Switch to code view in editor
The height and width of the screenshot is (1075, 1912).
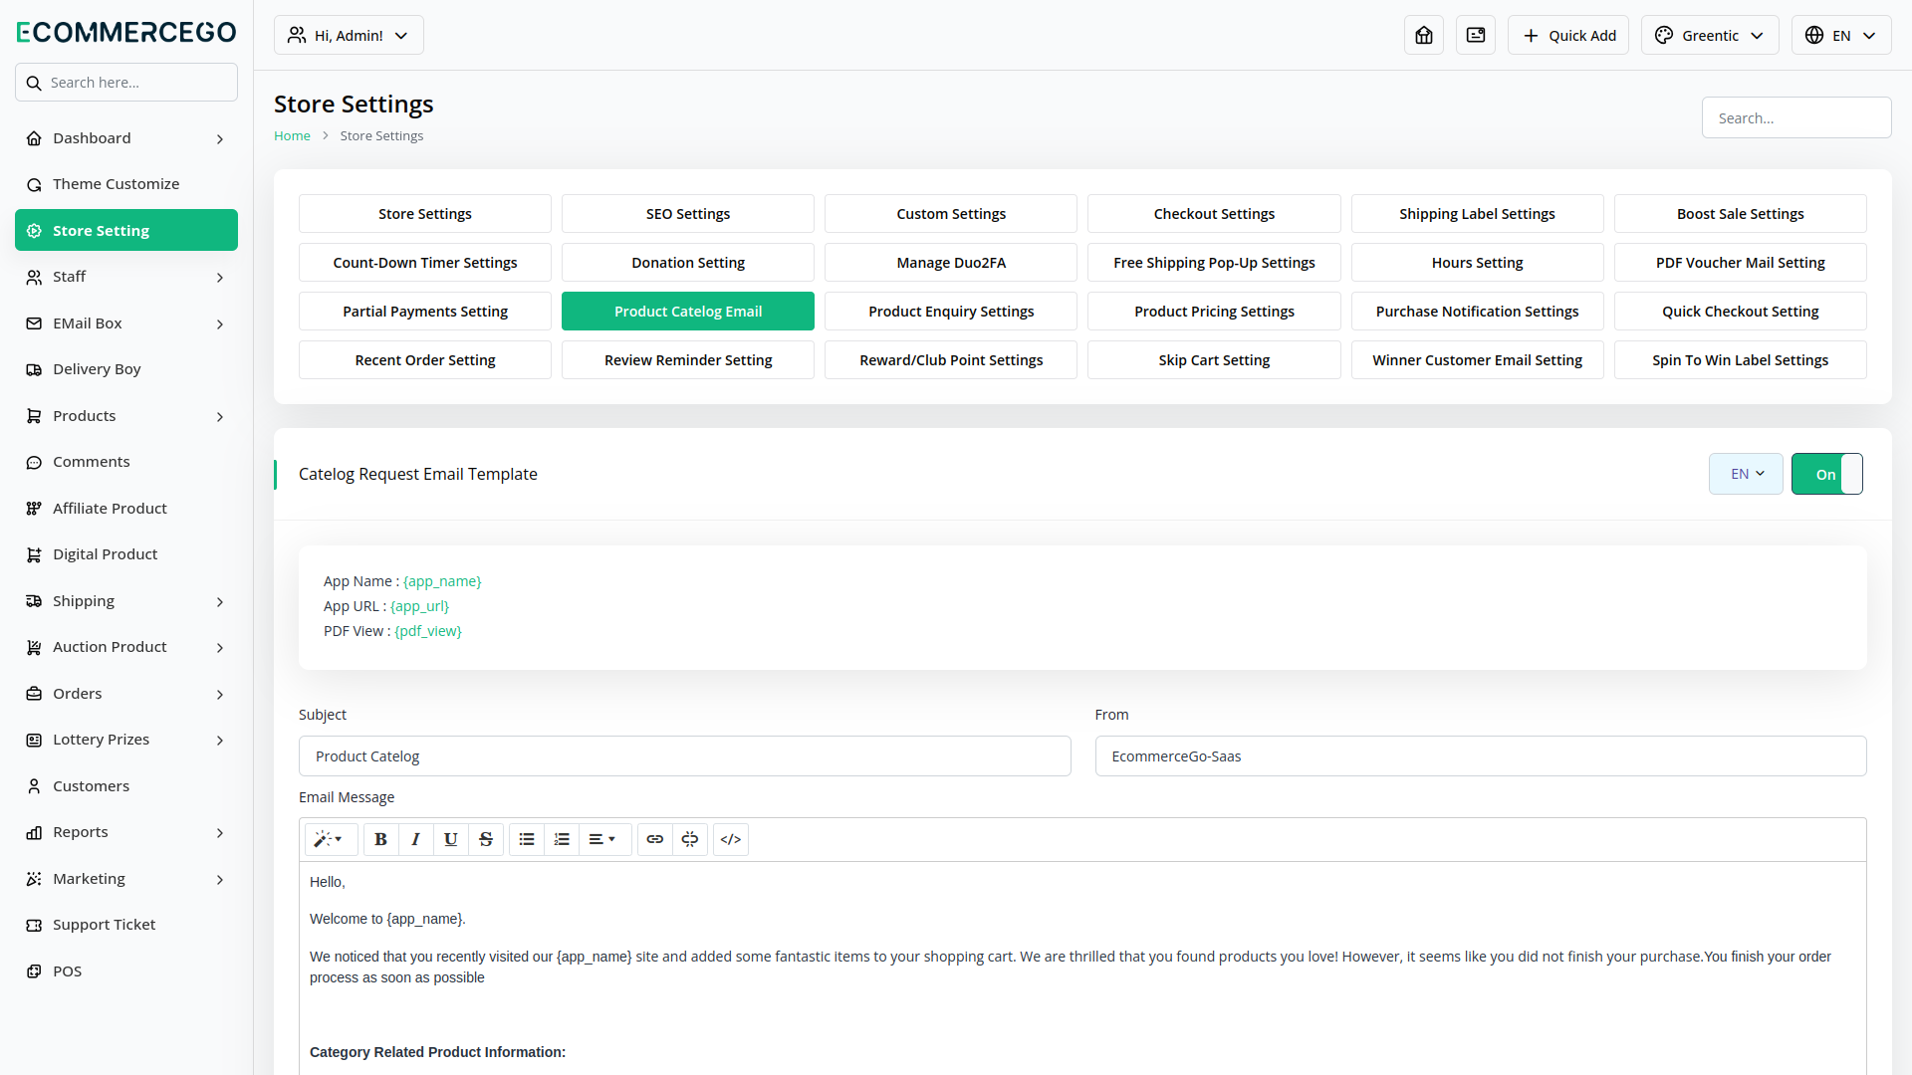(731, 839)
